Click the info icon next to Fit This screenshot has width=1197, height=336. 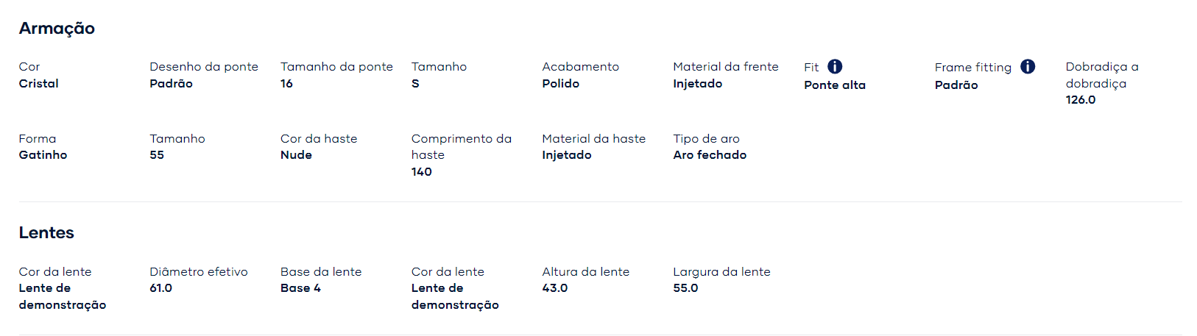(835, 67)
